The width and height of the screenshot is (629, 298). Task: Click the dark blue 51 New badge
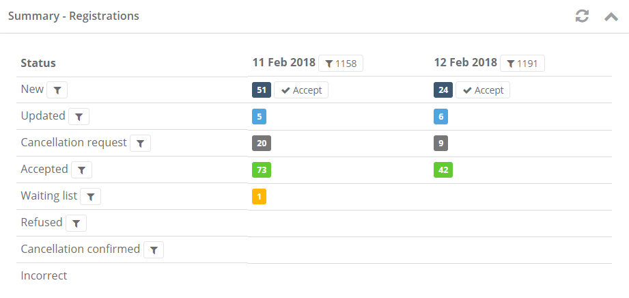[261, 90]
